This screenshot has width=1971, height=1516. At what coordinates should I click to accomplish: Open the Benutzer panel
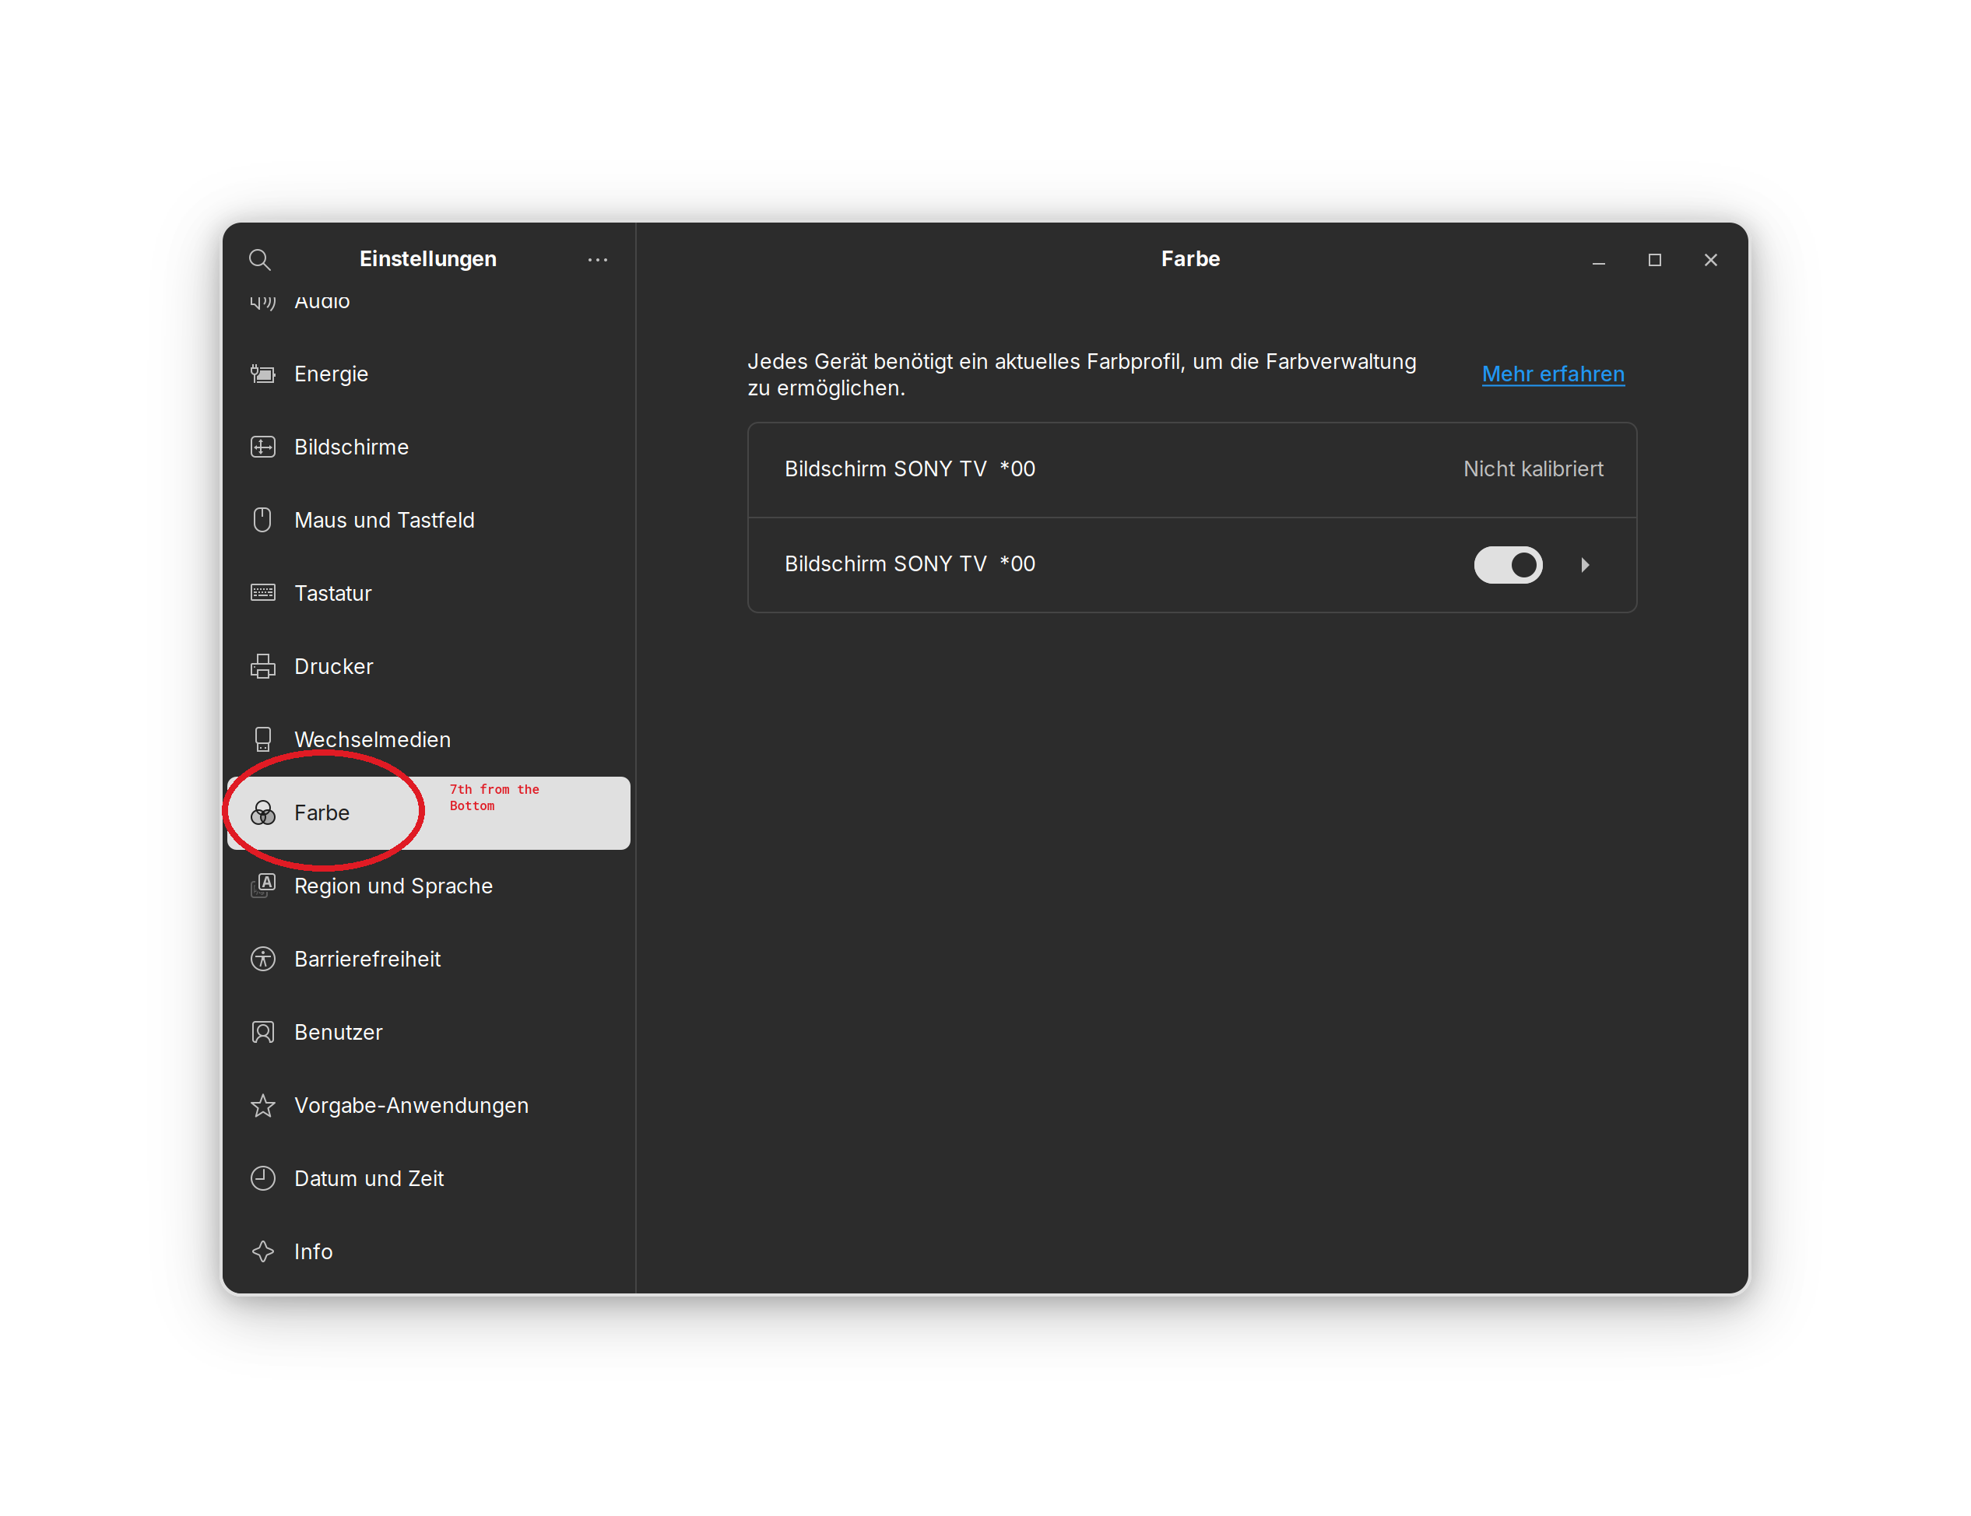point(429,1032)
